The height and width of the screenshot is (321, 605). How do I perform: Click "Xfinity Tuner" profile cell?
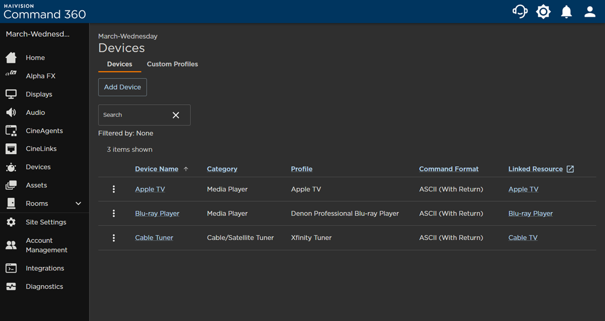311,238
